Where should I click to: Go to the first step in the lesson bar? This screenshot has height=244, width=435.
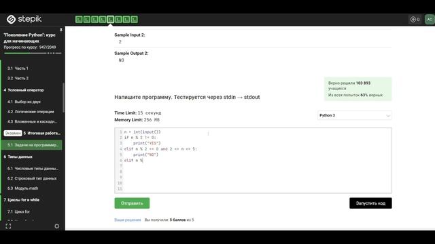click(79, 20)
